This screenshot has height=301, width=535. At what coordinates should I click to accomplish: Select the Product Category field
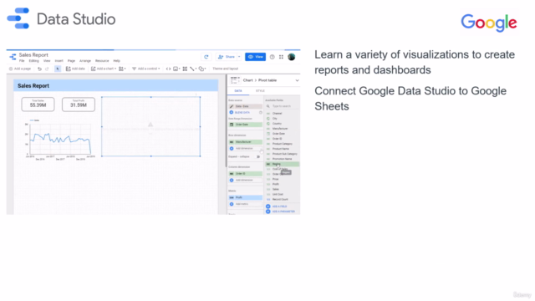[x=283, y=144]
